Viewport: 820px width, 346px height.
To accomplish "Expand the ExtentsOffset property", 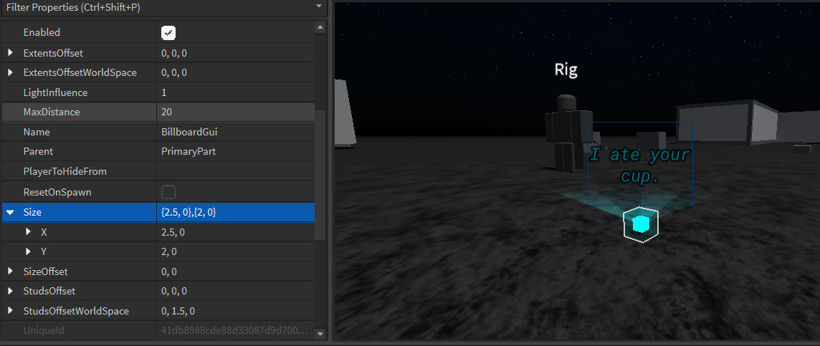I will click(x=11, y=53).
